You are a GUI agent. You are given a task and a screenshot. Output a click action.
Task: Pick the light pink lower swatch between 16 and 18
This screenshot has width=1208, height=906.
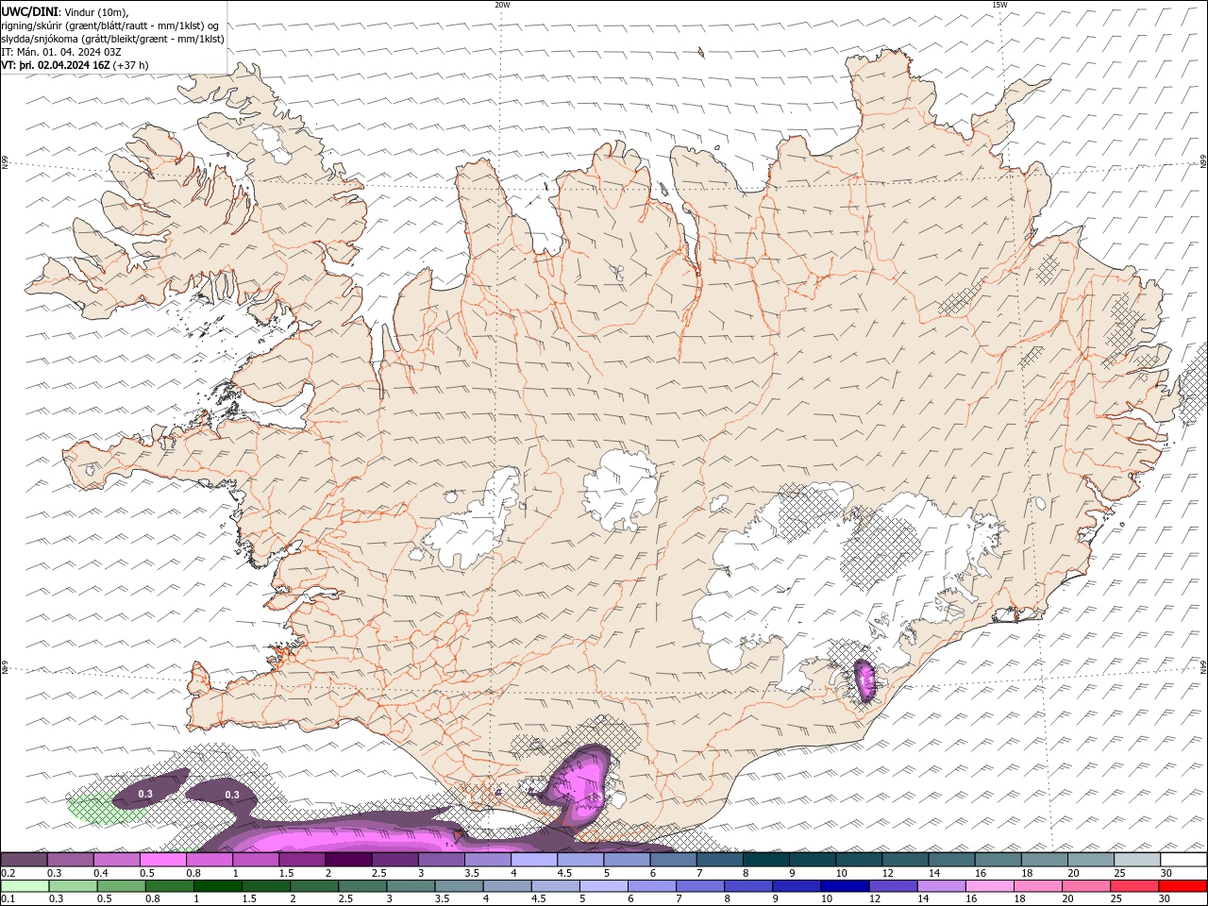coord(989,886)
